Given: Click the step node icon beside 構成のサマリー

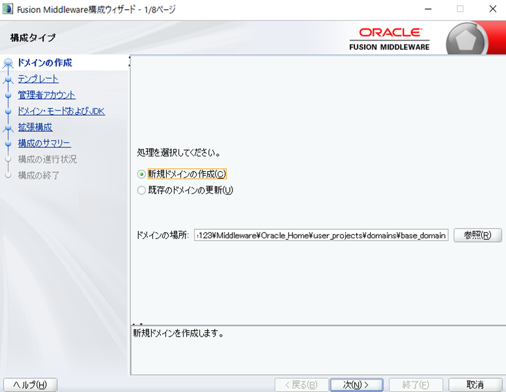Looking at the screenshot, I should 8,144.
